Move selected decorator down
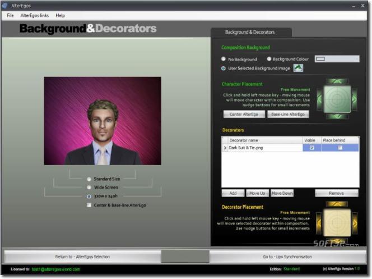 282,193
